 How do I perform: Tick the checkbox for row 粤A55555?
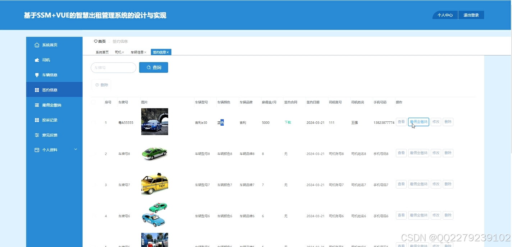[x=94, y=122]
